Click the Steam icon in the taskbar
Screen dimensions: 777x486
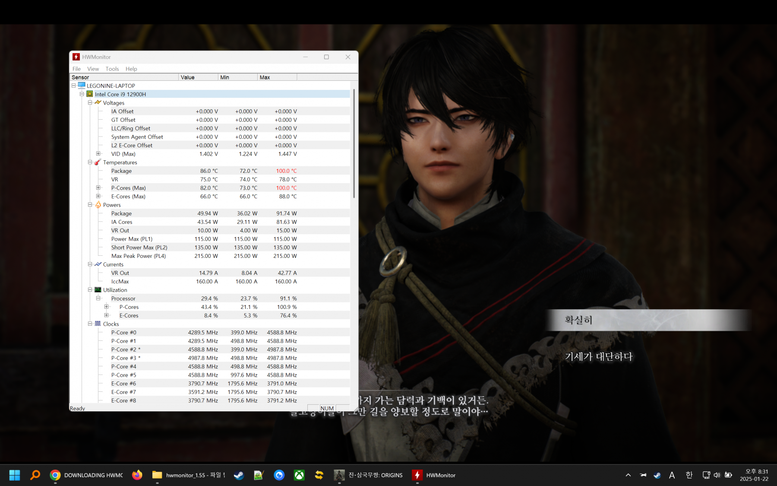click(238, 475)
